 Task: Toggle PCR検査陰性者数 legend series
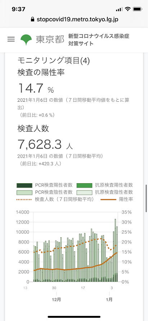[x=45, y=192]
